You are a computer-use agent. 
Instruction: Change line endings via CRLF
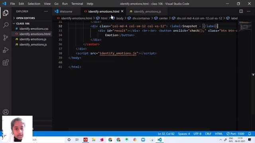tap(208, 134)
